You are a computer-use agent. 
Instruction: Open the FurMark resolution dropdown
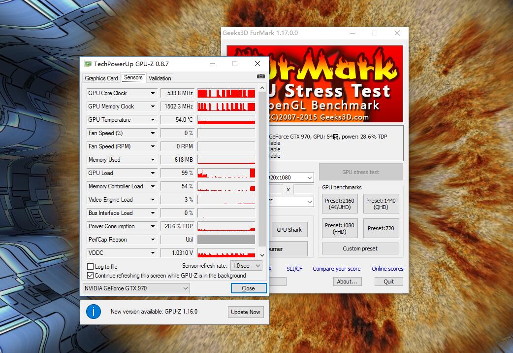[x=291, y=177]
